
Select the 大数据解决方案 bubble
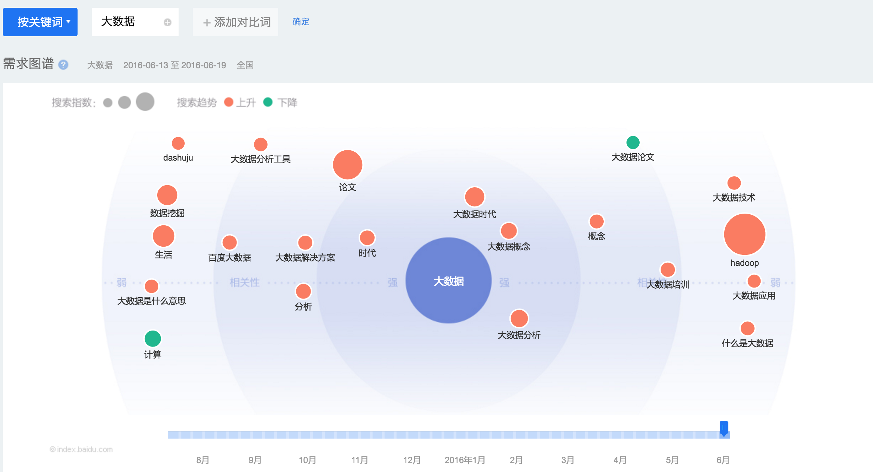tap(305, 242)
